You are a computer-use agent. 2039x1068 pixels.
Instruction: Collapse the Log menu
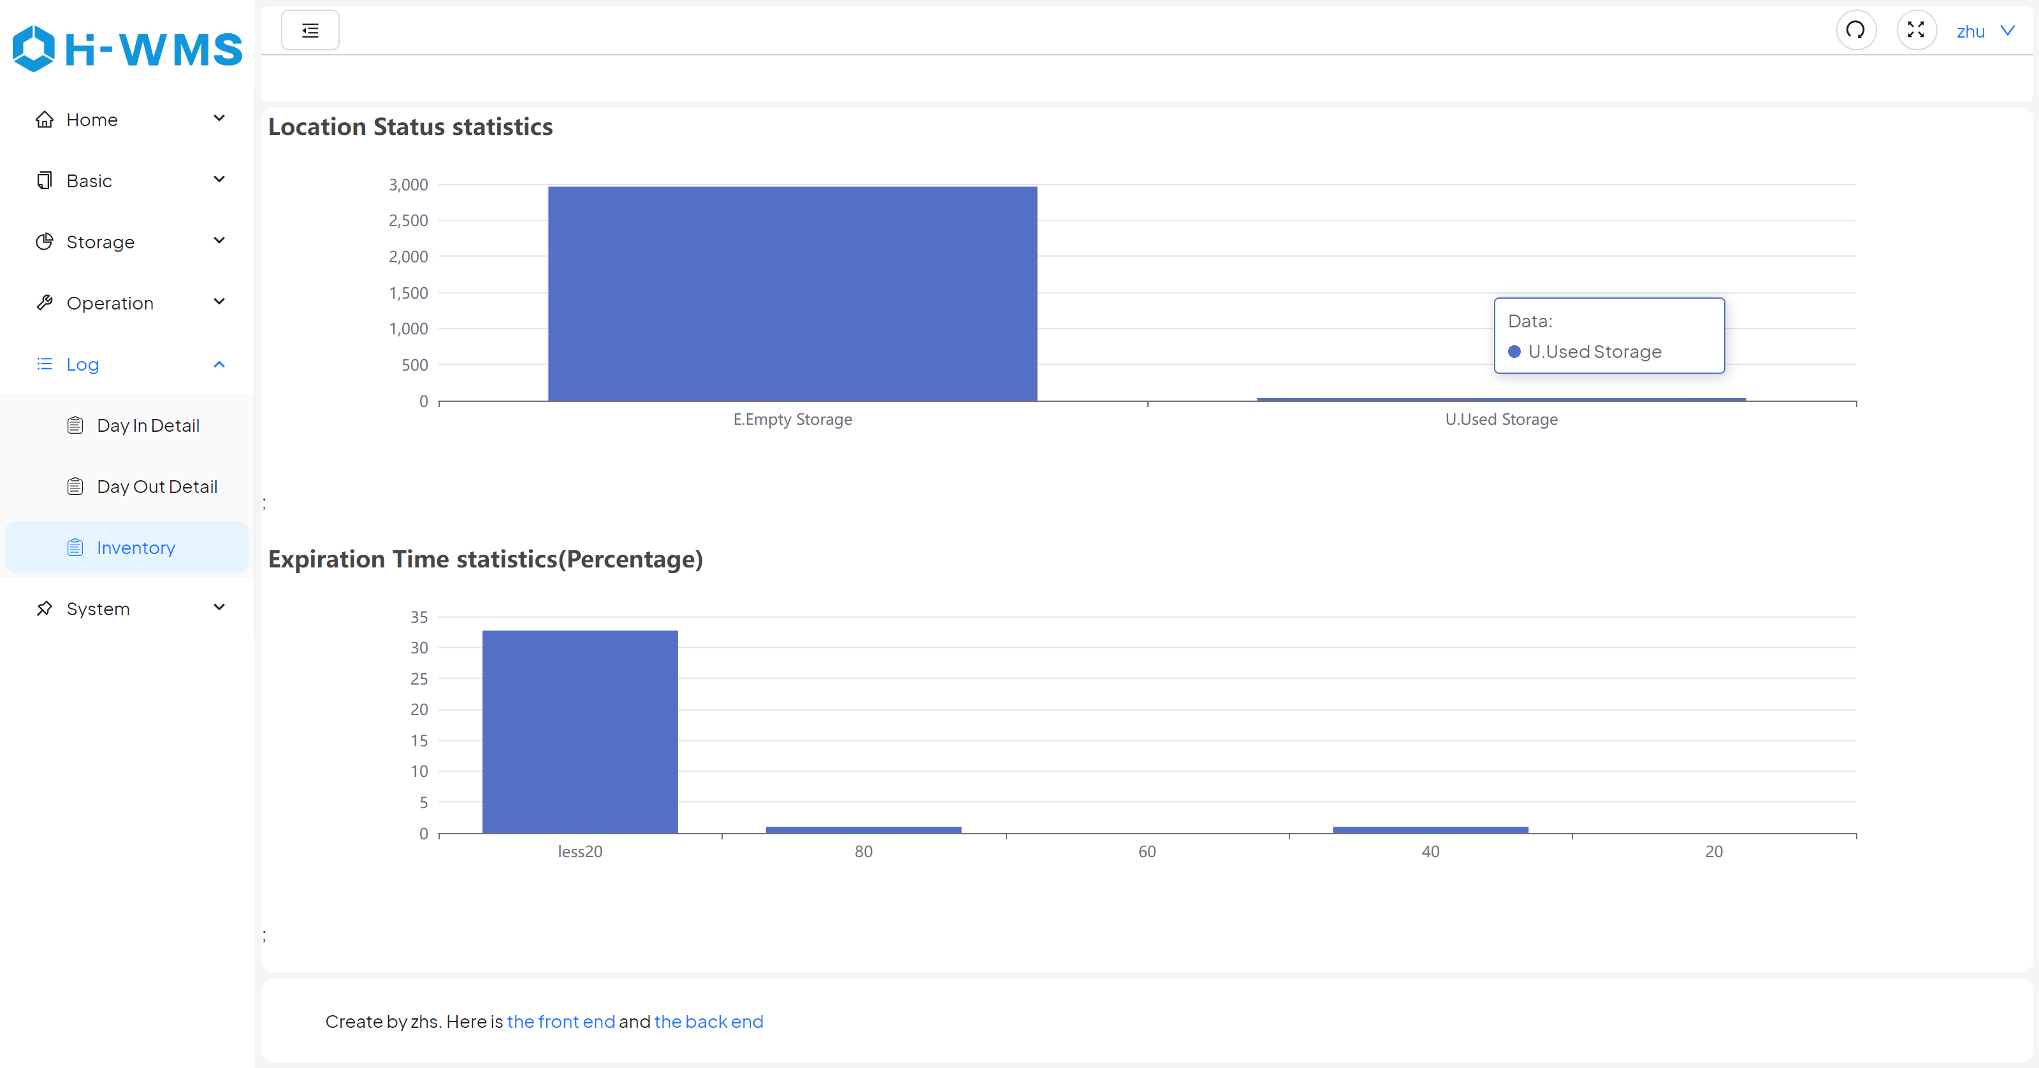[x=219, y=364]
